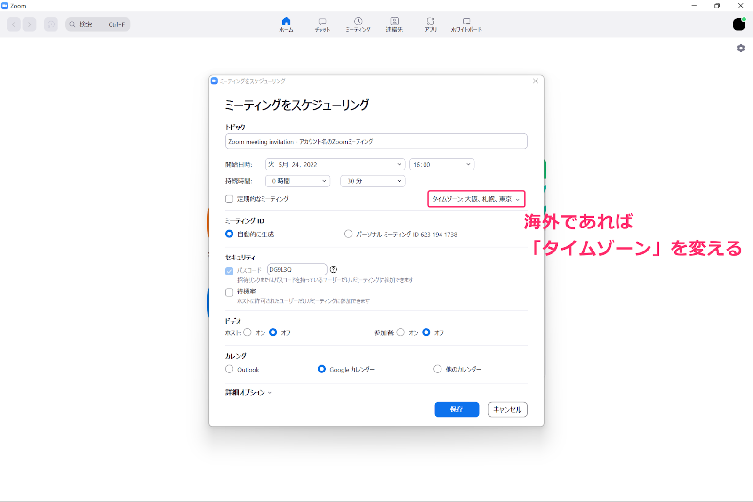Enable the 待機室 checkbox
The height and width of the screenshot is (502, 753).
[229, 292]
